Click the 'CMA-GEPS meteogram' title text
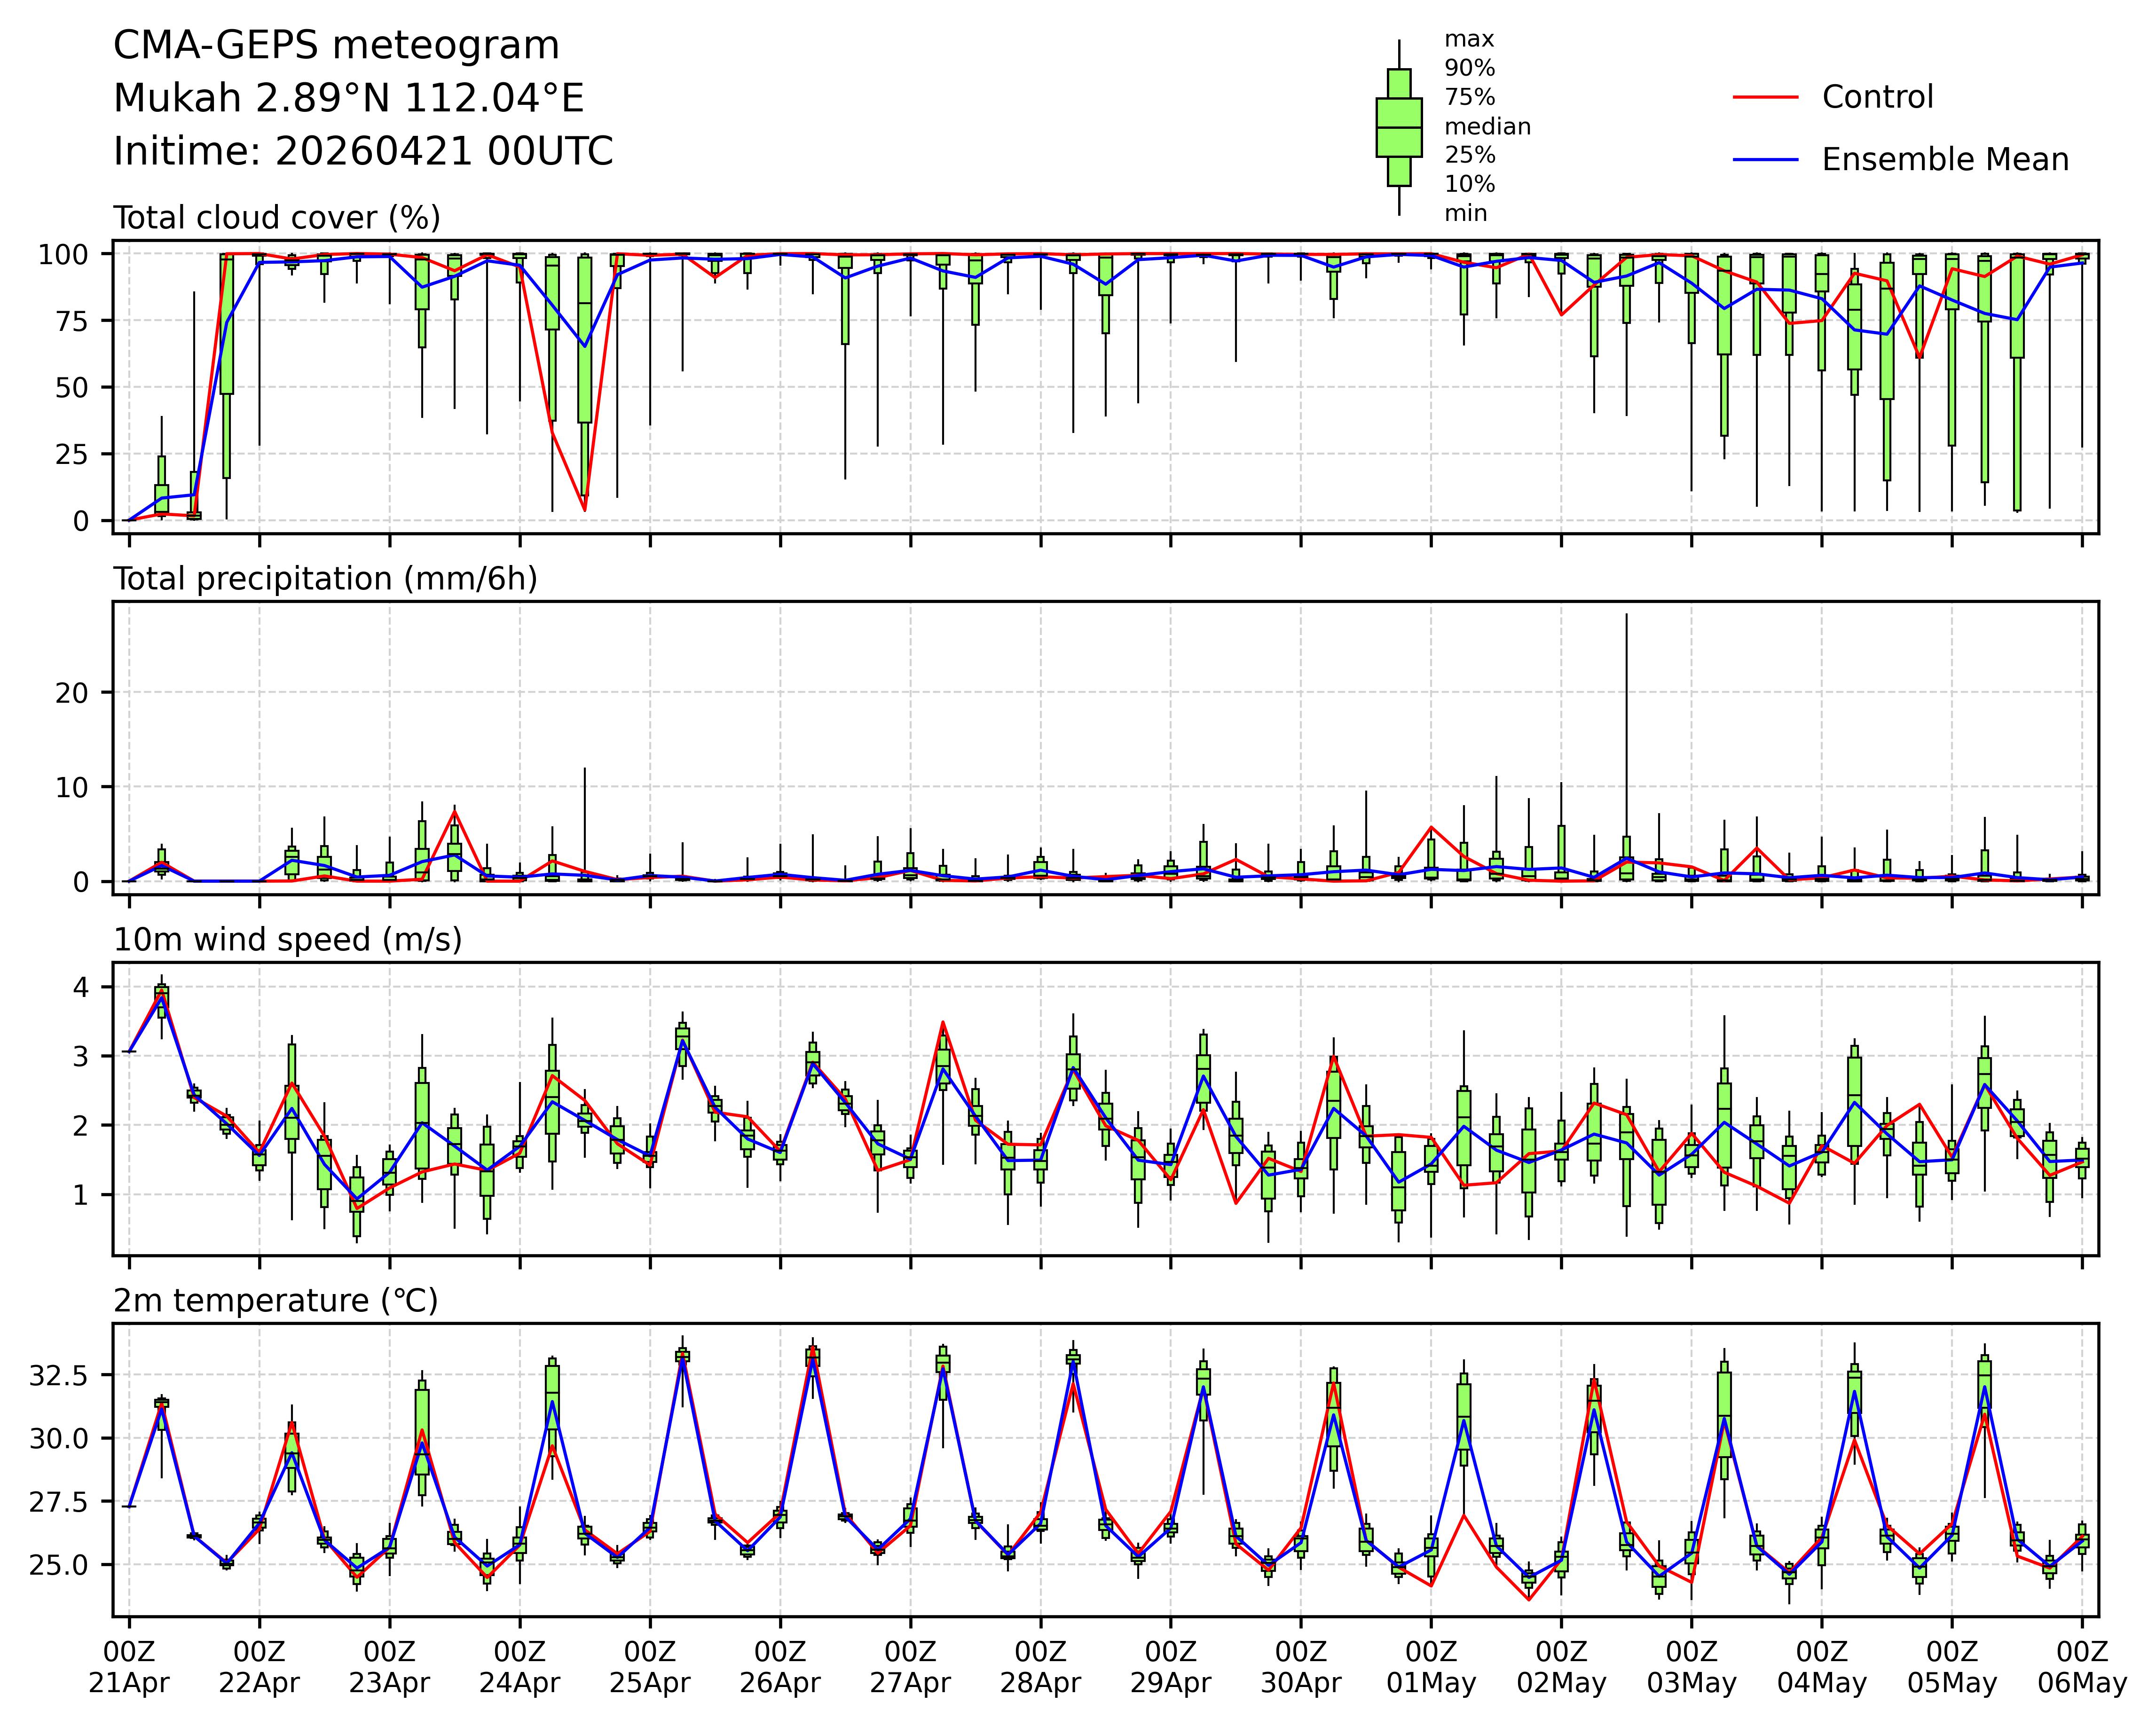The width and height of the screenshot is (2156, 1726). [x=336, y=46]
